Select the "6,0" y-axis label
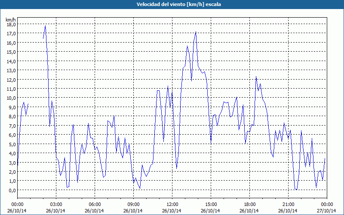The height and width of the screenshot is (215, 344). pyautogui.click(x=12, y=135)
